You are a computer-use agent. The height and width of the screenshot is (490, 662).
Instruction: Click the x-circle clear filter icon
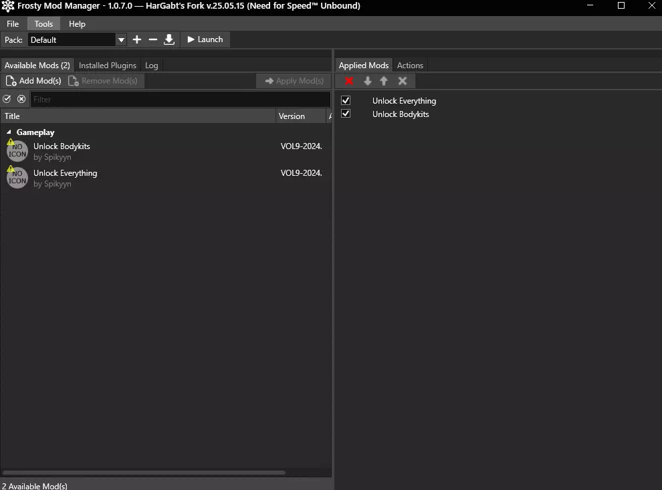point(21,99)
